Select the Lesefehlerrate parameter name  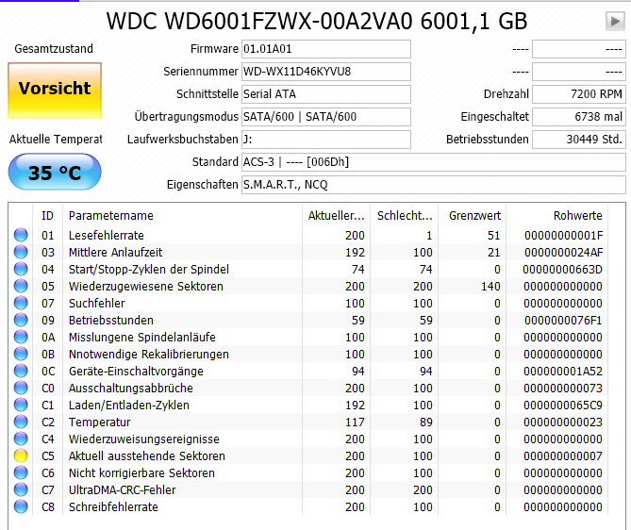[x=107, y=236]
